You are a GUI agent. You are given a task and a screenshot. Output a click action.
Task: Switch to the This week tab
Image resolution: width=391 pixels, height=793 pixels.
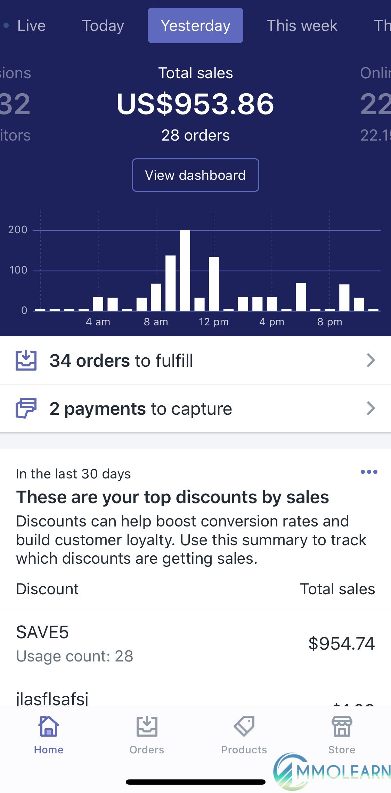302,26
